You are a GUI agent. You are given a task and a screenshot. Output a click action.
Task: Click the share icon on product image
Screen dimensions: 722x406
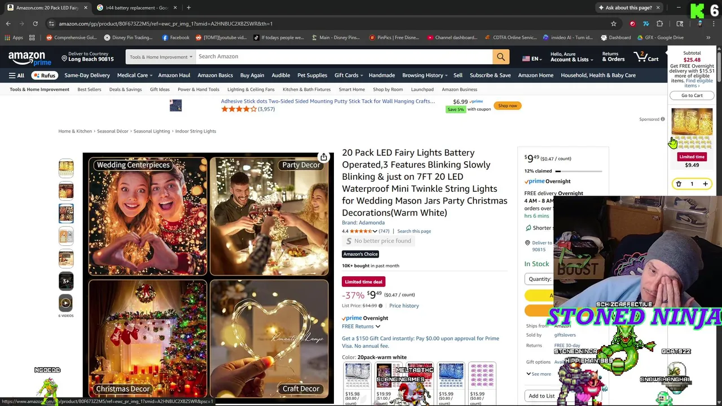[323, 157]
